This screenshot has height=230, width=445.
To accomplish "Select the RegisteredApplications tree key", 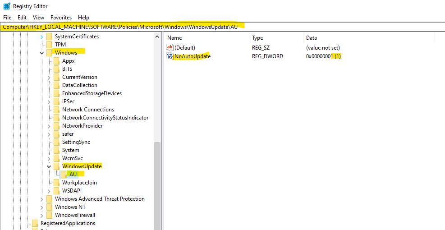I will coord(68,223).
